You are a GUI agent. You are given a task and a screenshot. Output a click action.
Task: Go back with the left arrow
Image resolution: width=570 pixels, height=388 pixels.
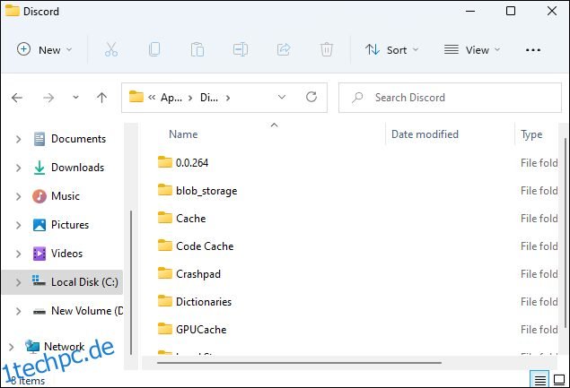coord(17,98)
